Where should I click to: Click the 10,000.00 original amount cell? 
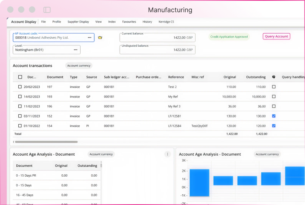tap(229, 96)
